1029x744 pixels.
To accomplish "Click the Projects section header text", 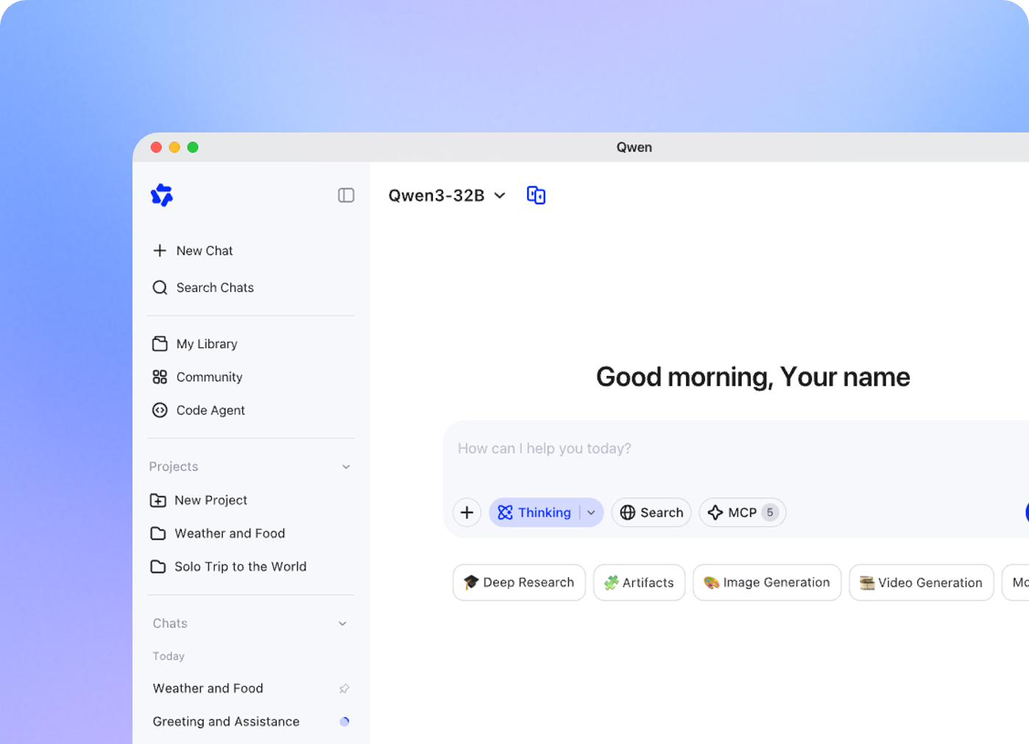I will click(174, 467).
